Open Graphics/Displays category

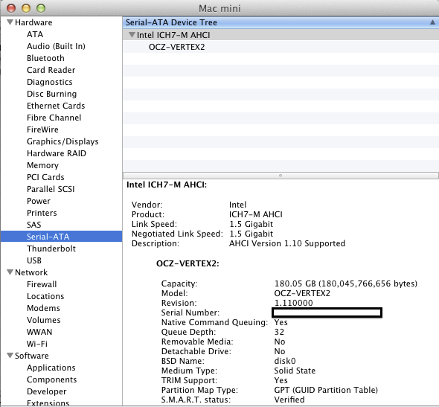(x=63, y=141)
